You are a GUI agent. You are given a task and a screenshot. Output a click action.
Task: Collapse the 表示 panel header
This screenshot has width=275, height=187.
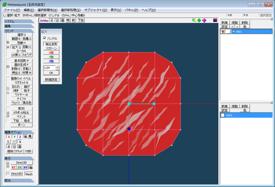click(19, 158)
